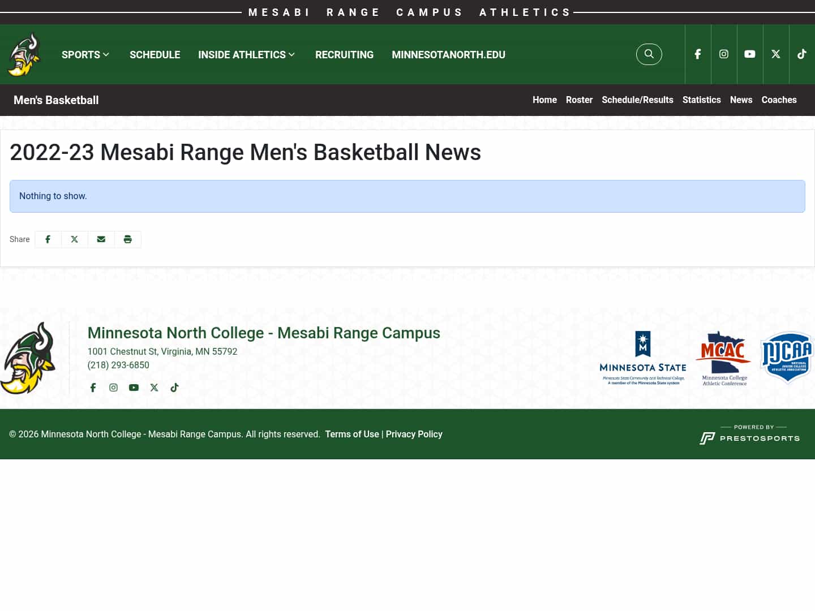Share this page by email
The width and height of the screenshot is (815, 611).
(x=101, y=239)
